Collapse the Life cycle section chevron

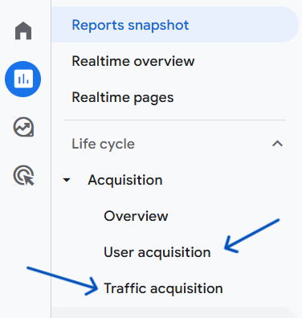[277, 144]
